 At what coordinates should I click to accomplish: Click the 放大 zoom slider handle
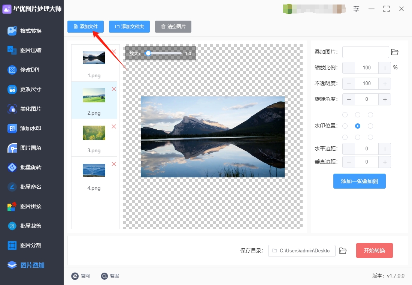pyautogui.click(x=148, y=53)
